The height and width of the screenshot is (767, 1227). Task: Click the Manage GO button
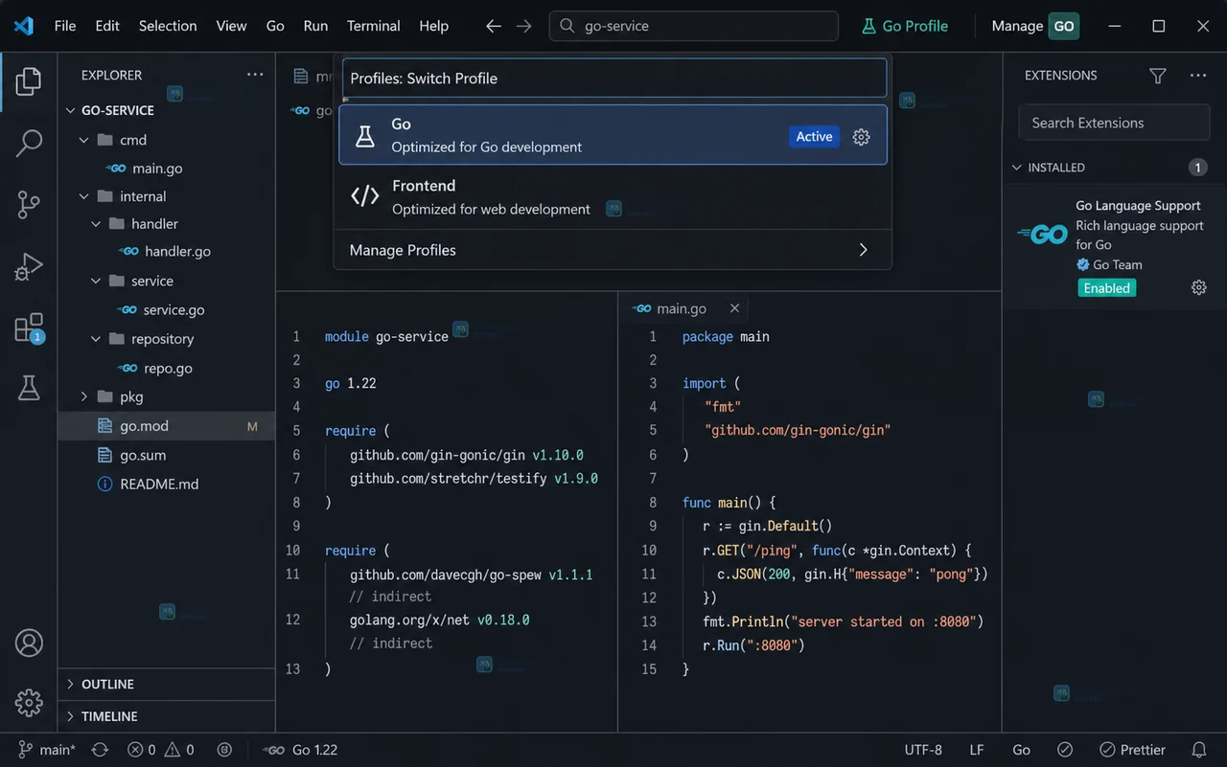pos(1035,26)
